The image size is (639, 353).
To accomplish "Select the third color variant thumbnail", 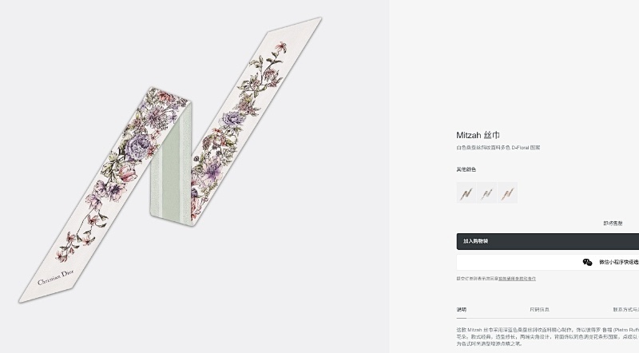I will tap(507, 192).
